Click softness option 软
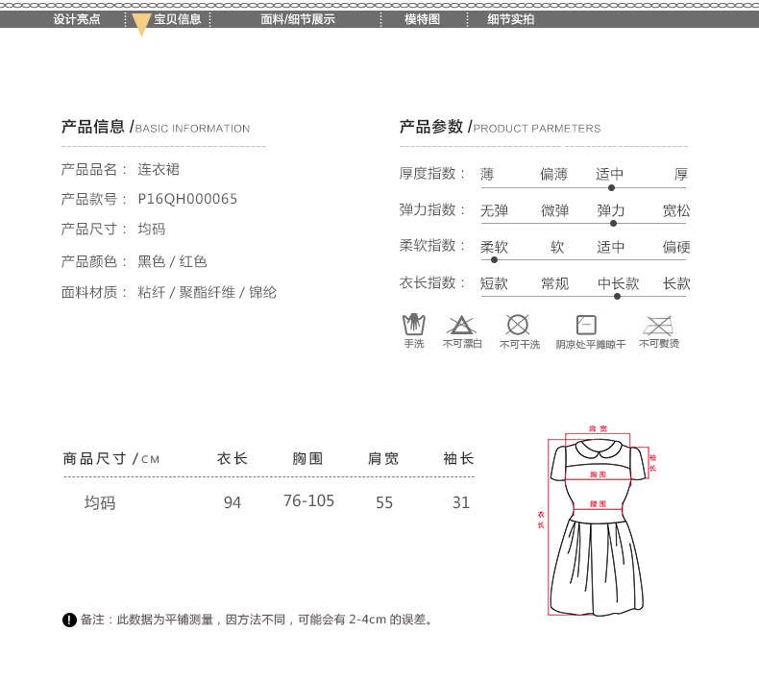The image size is (759, 681). (x=557, y=247)
